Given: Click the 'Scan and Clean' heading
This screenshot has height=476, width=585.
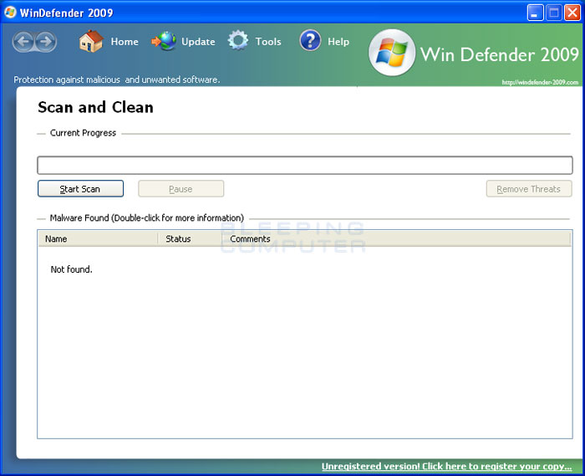Looking at the screenshot, I should point(95,107).
